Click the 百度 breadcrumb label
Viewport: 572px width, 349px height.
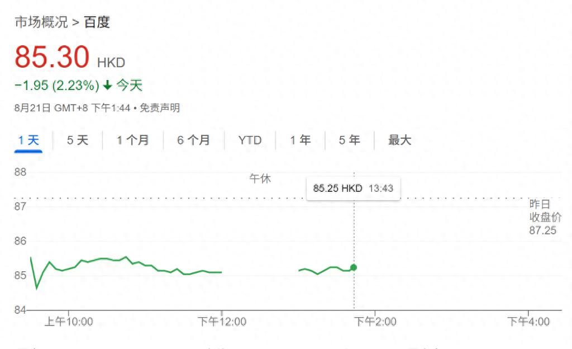coord(98,22)
